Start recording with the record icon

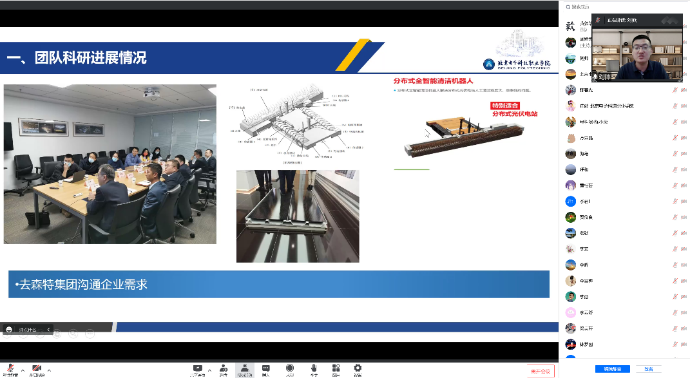tap(290, 368)
